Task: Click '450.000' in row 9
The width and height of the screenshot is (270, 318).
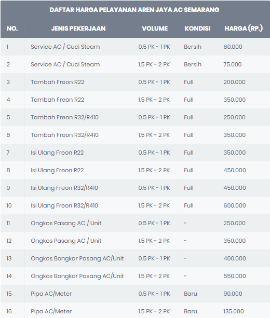Action: click(235, 188)
